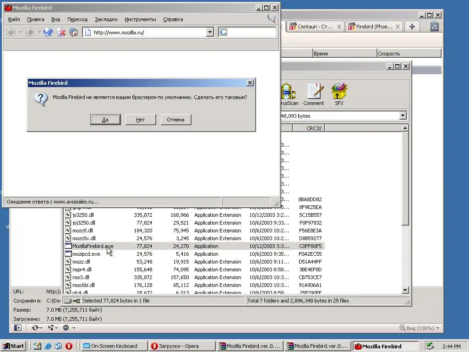
Task: Open the Закладки menu
Action: click(x=106, y=19)
